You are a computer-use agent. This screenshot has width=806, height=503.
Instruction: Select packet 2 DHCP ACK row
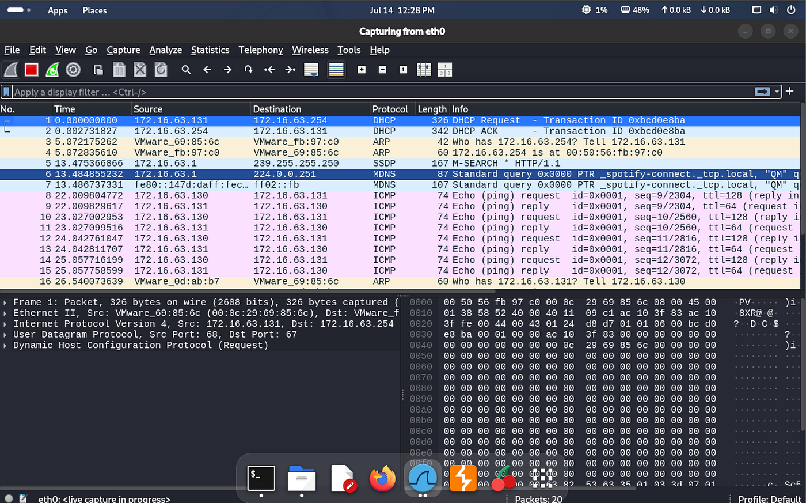(400, 131)
